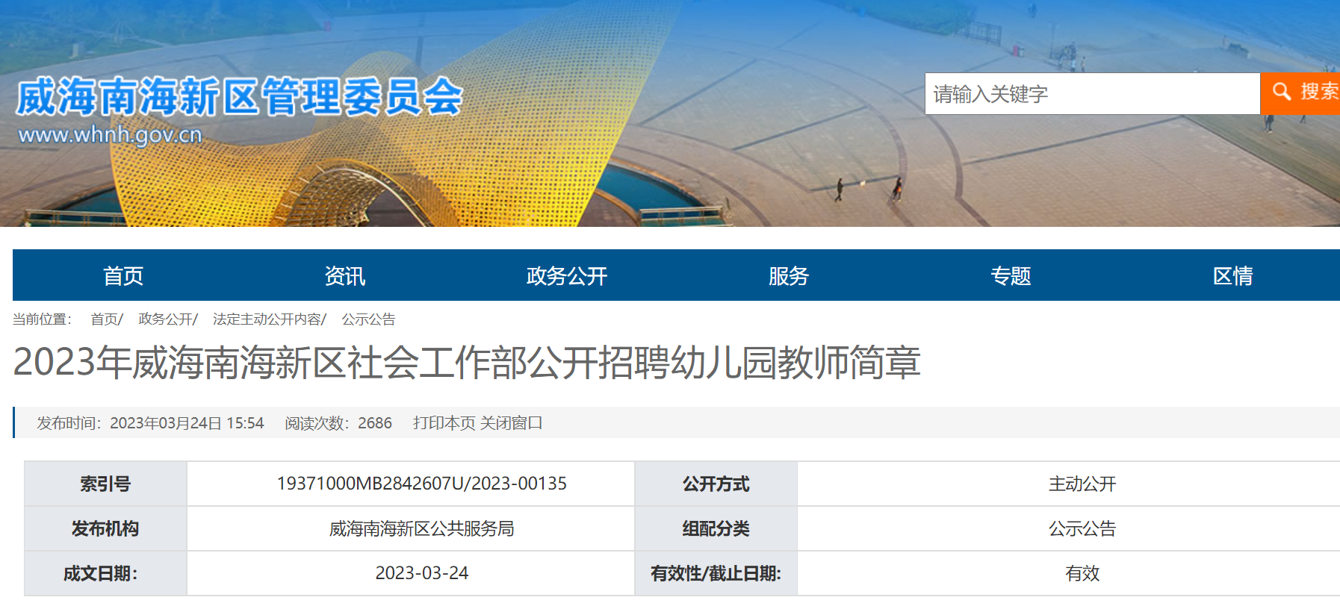The width and height of the screenshot is (1340, 609).
Task: Select 服务 in the blue navigation bar
Action: click(789, 276)
